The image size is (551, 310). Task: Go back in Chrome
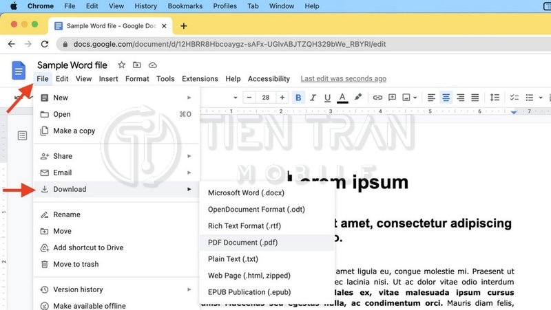click(12, 44)
